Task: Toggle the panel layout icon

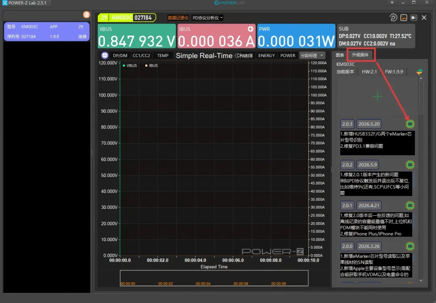Action: pos(414,18)
